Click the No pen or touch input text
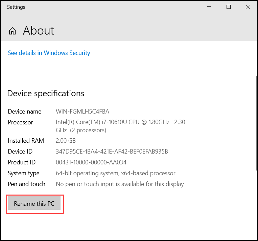The image size is (258, 241). [120, 184]
